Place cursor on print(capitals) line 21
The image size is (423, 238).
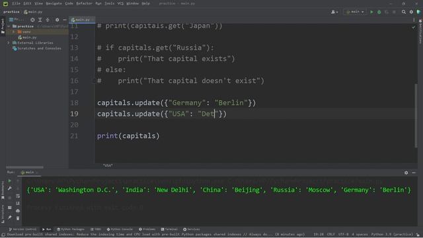(128, 136)
